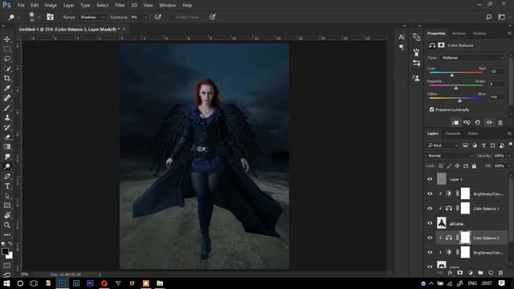Toggle Quick Mask mode
Image resolution: width=514 pixels, height=289 pixels.
pyautogui.click(x=7, y=265)
